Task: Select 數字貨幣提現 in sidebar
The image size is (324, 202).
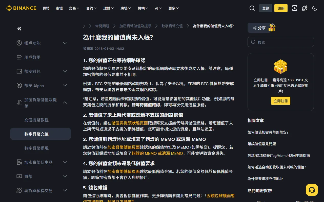Action: [x=36, y=148]
